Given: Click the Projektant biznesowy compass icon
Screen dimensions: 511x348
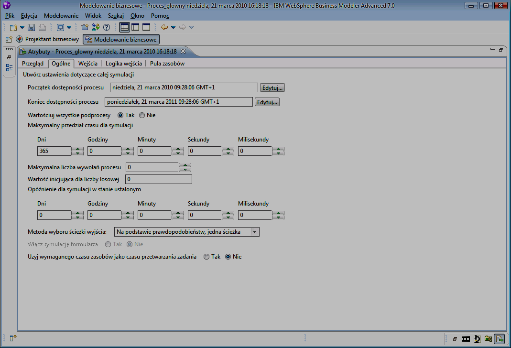Looking at the screenshot, I should 20,39.
